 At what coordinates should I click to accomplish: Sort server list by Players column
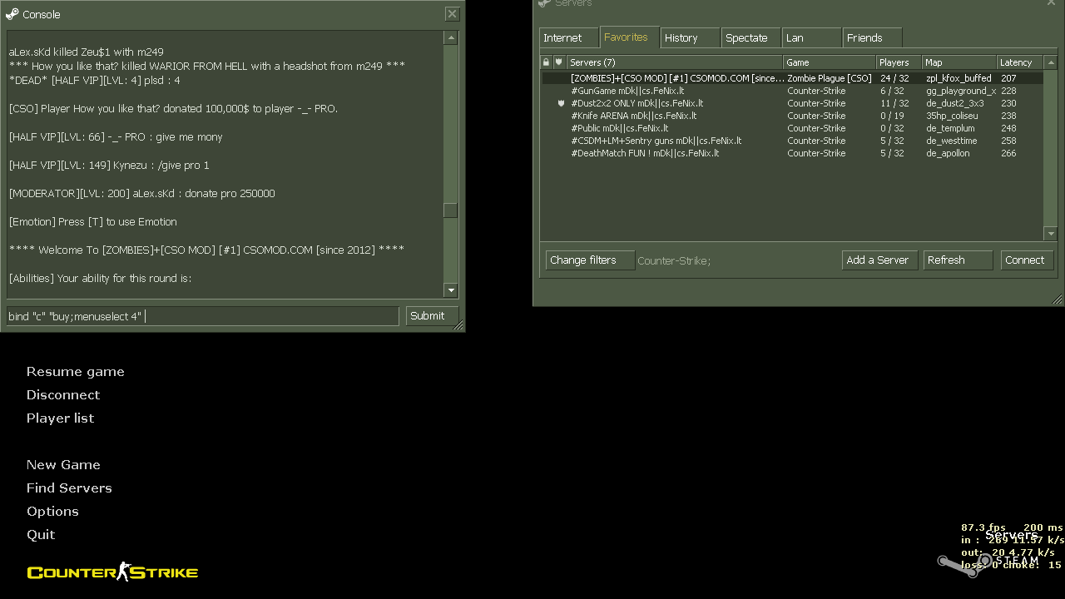898,62
